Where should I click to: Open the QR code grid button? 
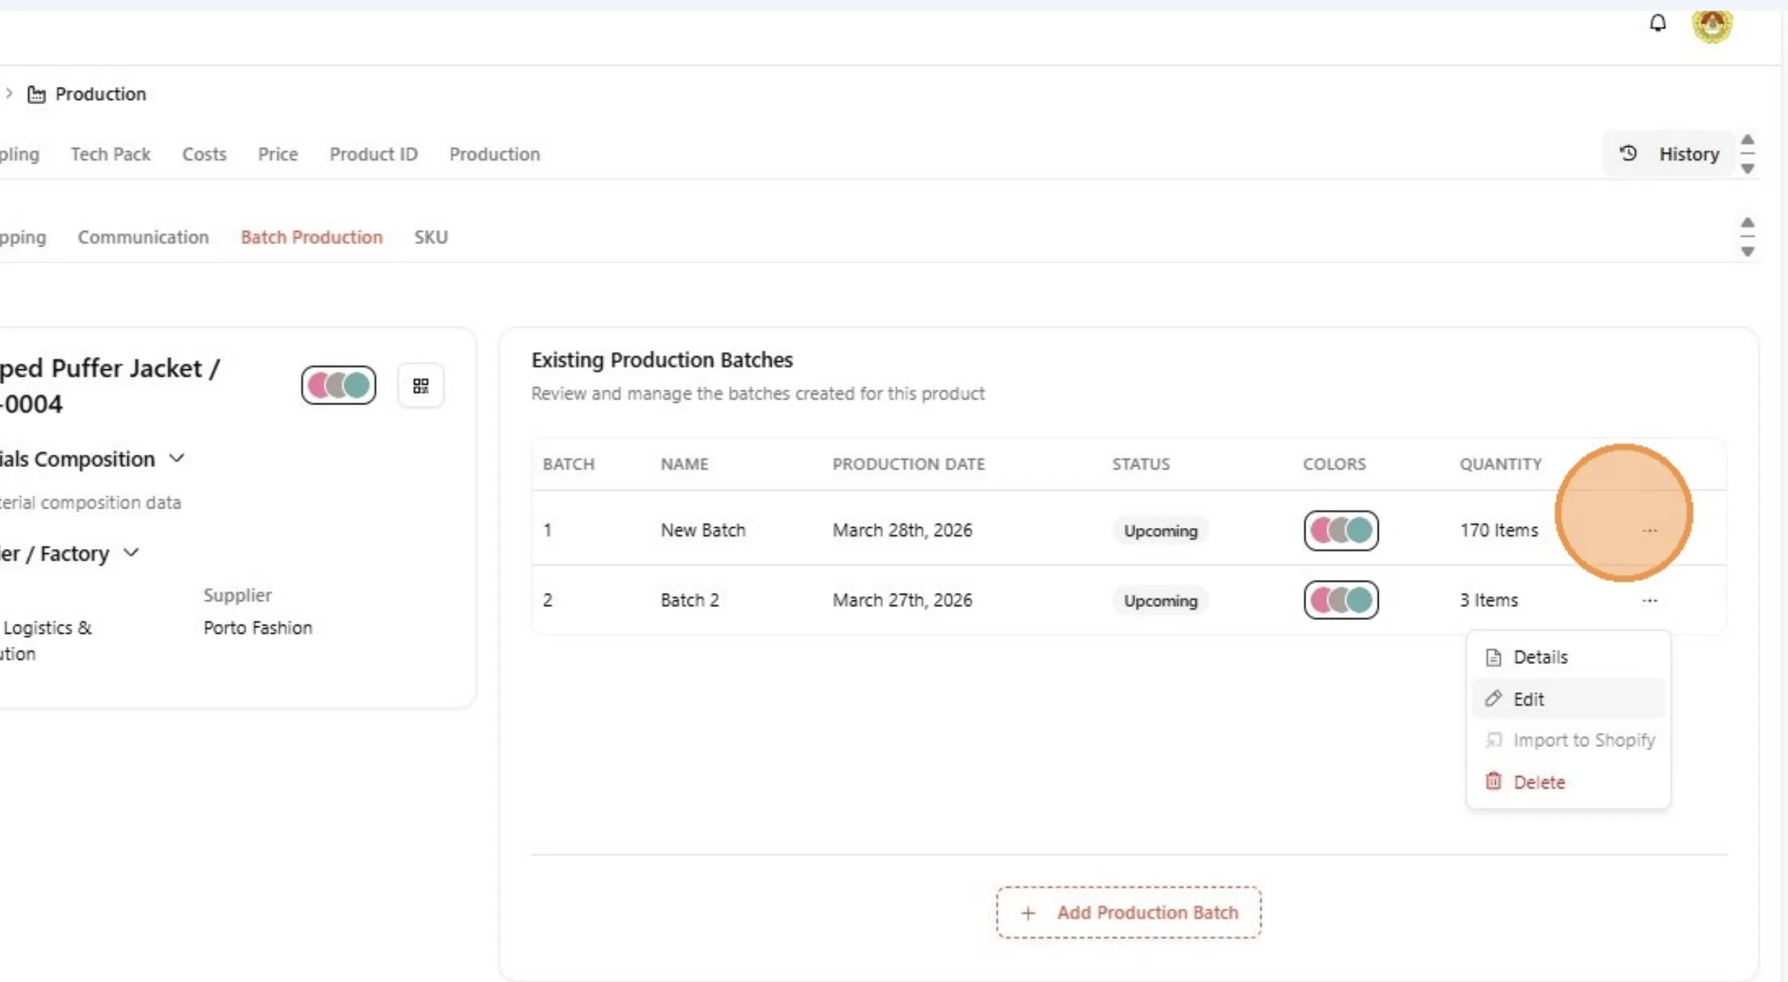click(421, 385)
